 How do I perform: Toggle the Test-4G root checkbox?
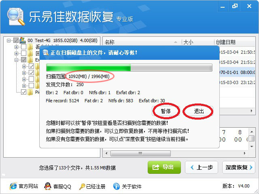coord(16,40)
